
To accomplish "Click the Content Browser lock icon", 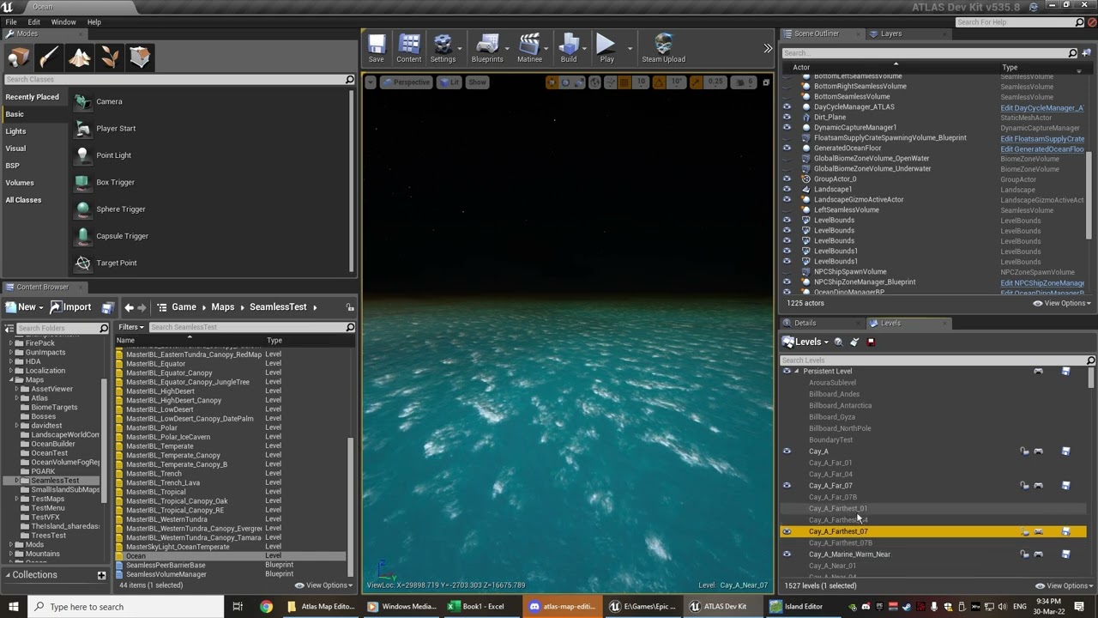I will [x=350, y=307].
